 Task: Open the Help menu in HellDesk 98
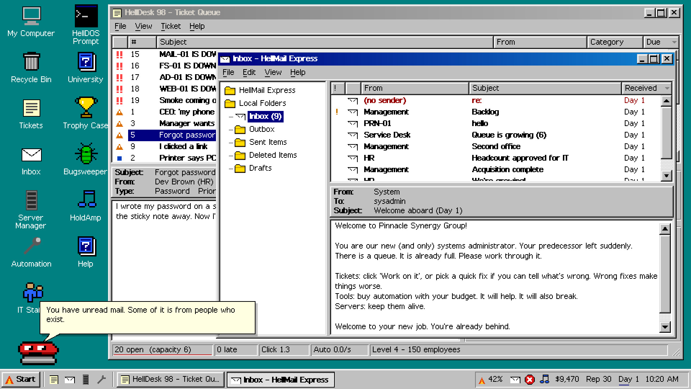coord(197,26)
